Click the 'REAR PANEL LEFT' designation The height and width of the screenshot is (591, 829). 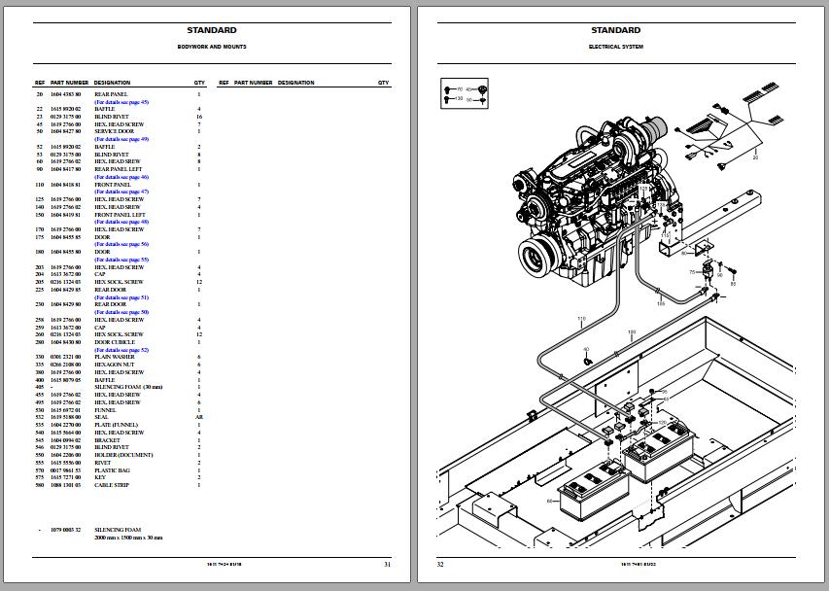tap(119, 169)
